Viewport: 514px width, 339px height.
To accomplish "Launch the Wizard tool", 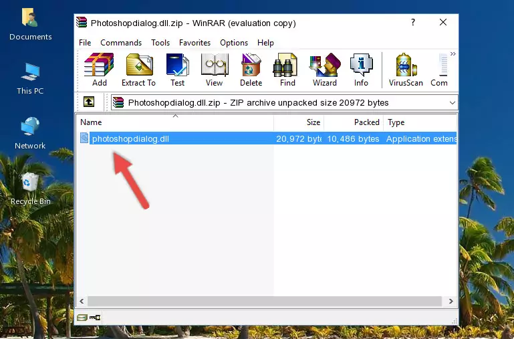I will tap(325, 70).
